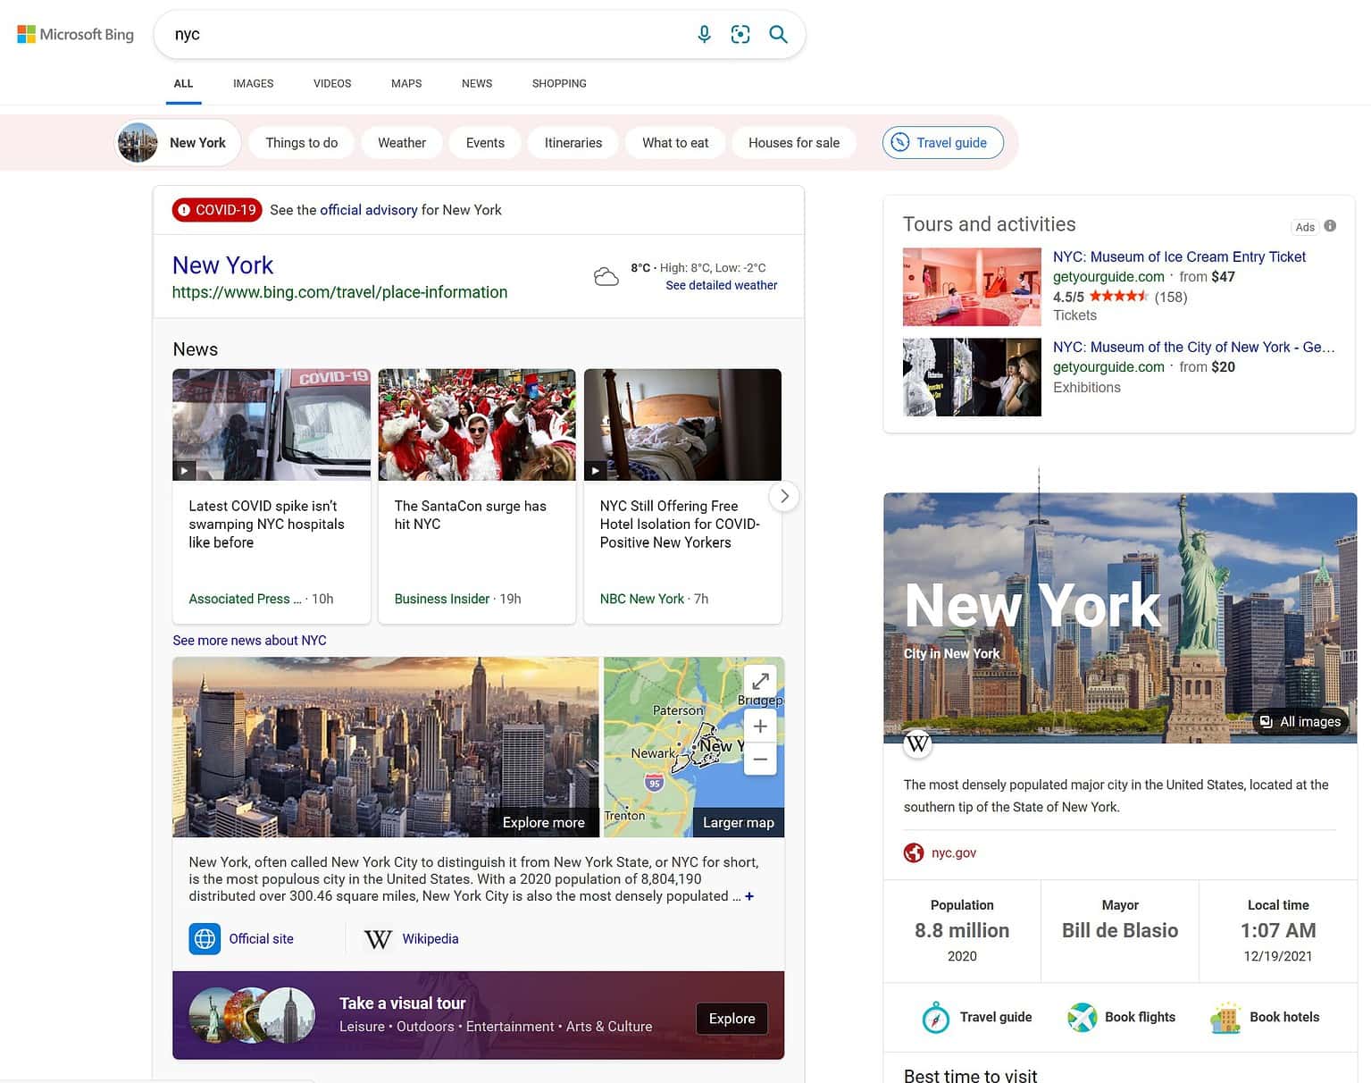Expand the city description with the plus
1371x1083 pixels.
click(x=750, y=895)
